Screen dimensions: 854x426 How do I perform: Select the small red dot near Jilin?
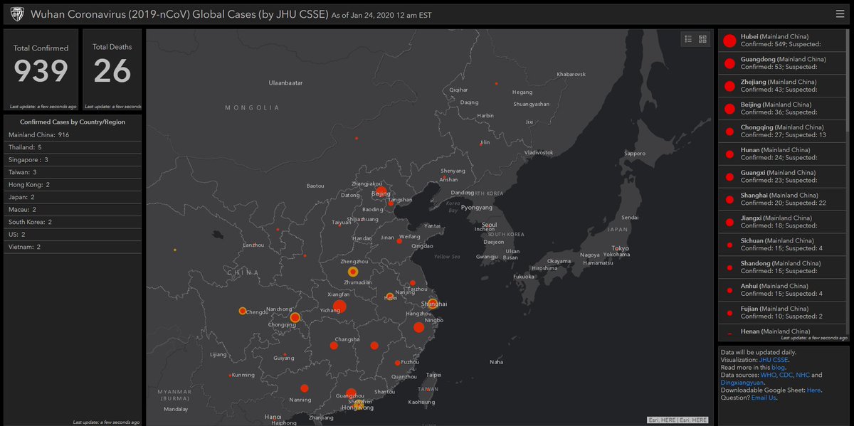pos(480,144)
